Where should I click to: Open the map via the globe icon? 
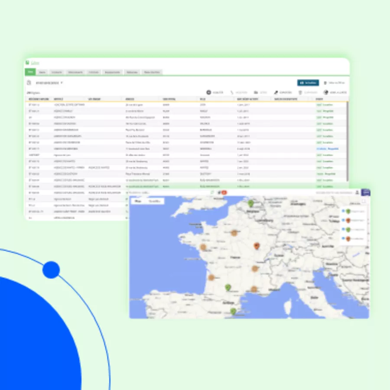[326, 92]
